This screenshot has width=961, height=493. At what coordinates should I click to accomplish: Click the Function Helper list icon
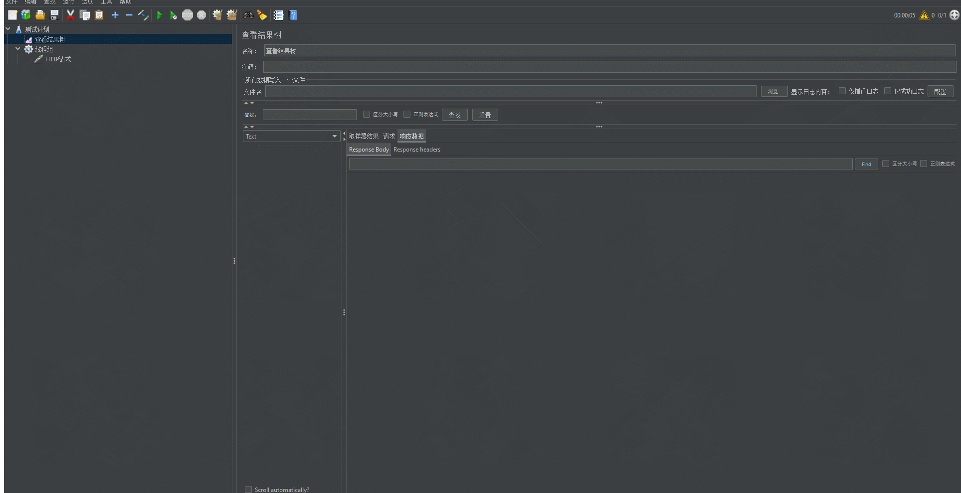(x=278, y=15)
